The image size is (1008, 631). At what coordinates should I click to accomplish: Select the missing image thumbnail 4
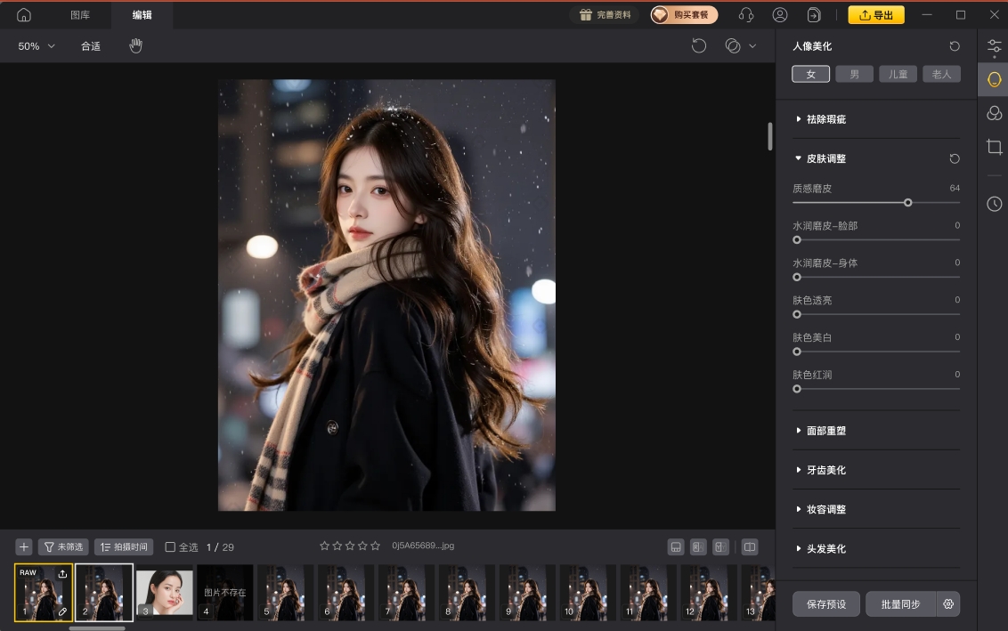click(x=225, y=593)
